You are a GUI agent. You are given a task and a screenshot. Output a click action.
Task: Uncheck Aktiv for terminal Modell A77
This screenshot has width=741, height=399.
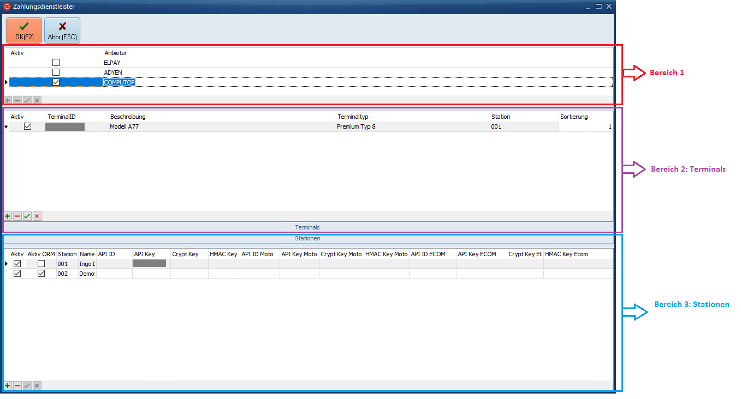coord(28,126)
